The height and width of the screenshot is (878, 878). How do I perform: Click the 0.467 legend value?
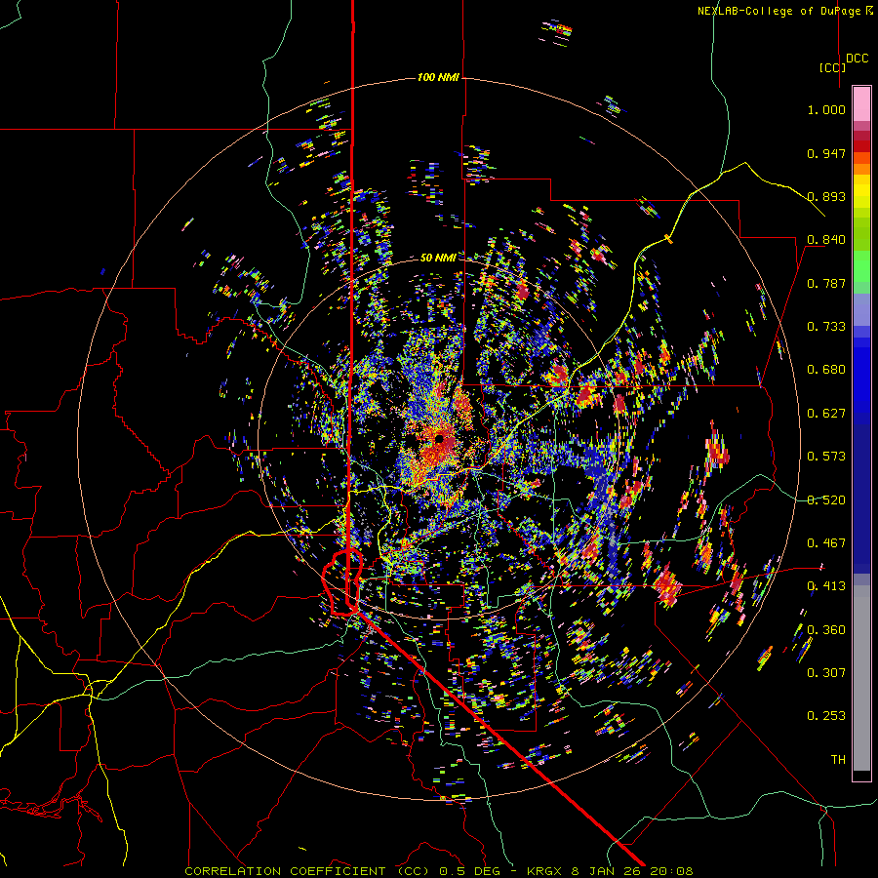[x=826, y=543]
